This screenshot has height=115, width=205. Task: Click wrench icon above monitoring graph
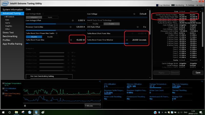tap(100, 82)
